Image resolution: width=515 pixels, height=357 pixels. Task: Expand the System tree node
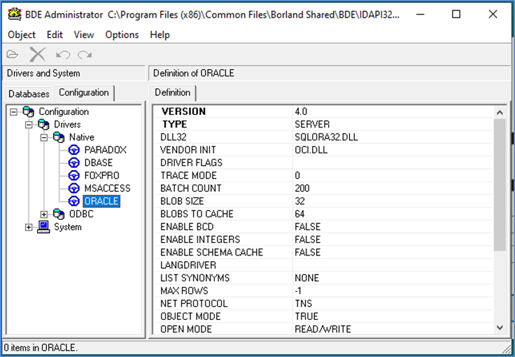(29, 228)
